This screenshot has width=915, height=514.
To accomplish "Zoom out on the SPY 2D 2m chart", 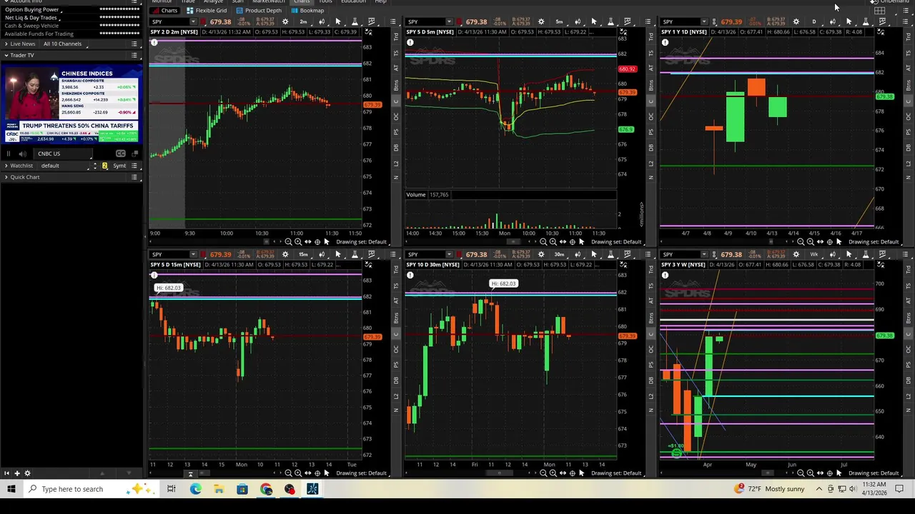I will click(x=288, y=242).
